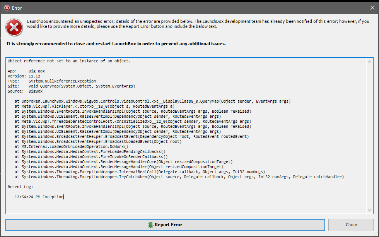The width and height of the screenshot is (379, 237).
Task: Click the Report Error button
Action: click(x=165, y=225)
